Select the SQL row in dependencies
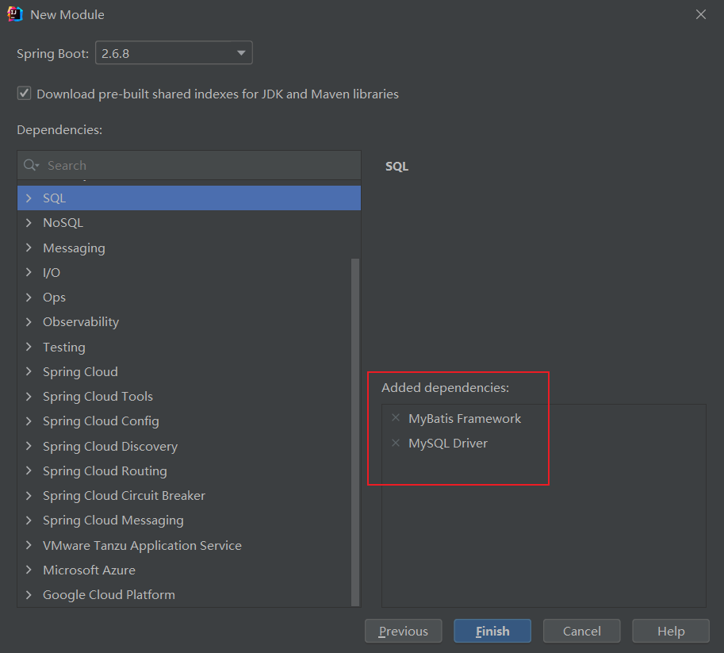Screen dimensions: 724x653 [x=189, y=198]
